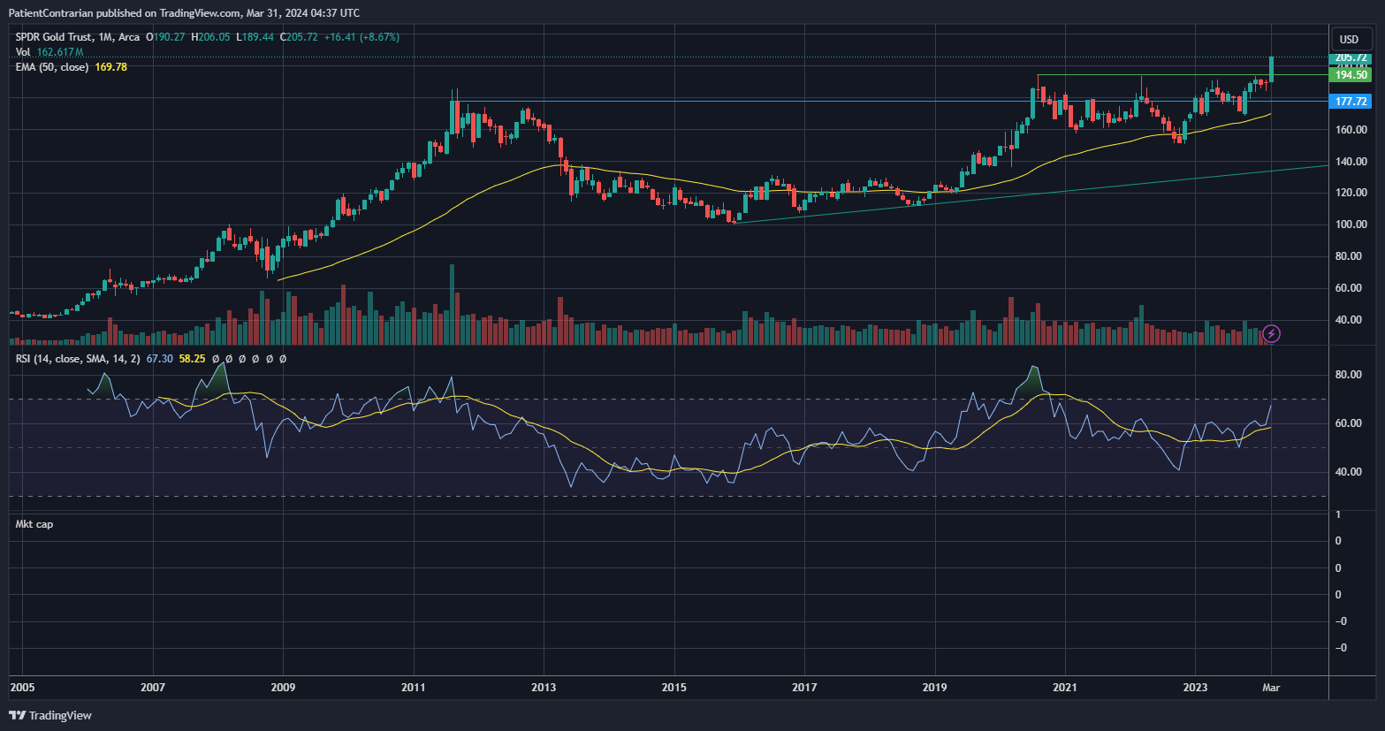Select the RSI (14, close, SMA, 14, 2) legend
This screenshot has width=1385, height=731.
pyautogui.click(x=78, y=359)
